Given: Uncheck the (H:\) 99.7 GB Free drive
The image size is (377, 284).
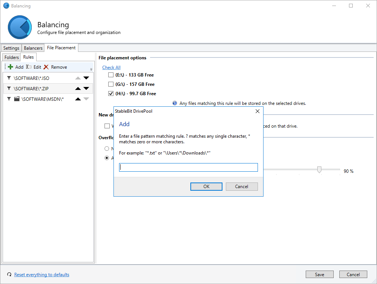Looking at the screenshot, I should point(111,94).
